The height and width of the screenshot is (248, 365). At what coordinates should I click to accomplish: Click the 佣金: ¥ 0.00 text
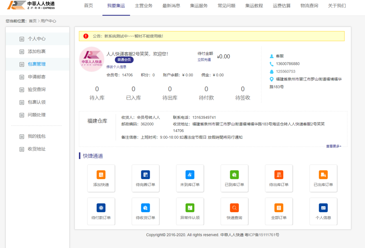pyautogui.click(x=213, y=75)
